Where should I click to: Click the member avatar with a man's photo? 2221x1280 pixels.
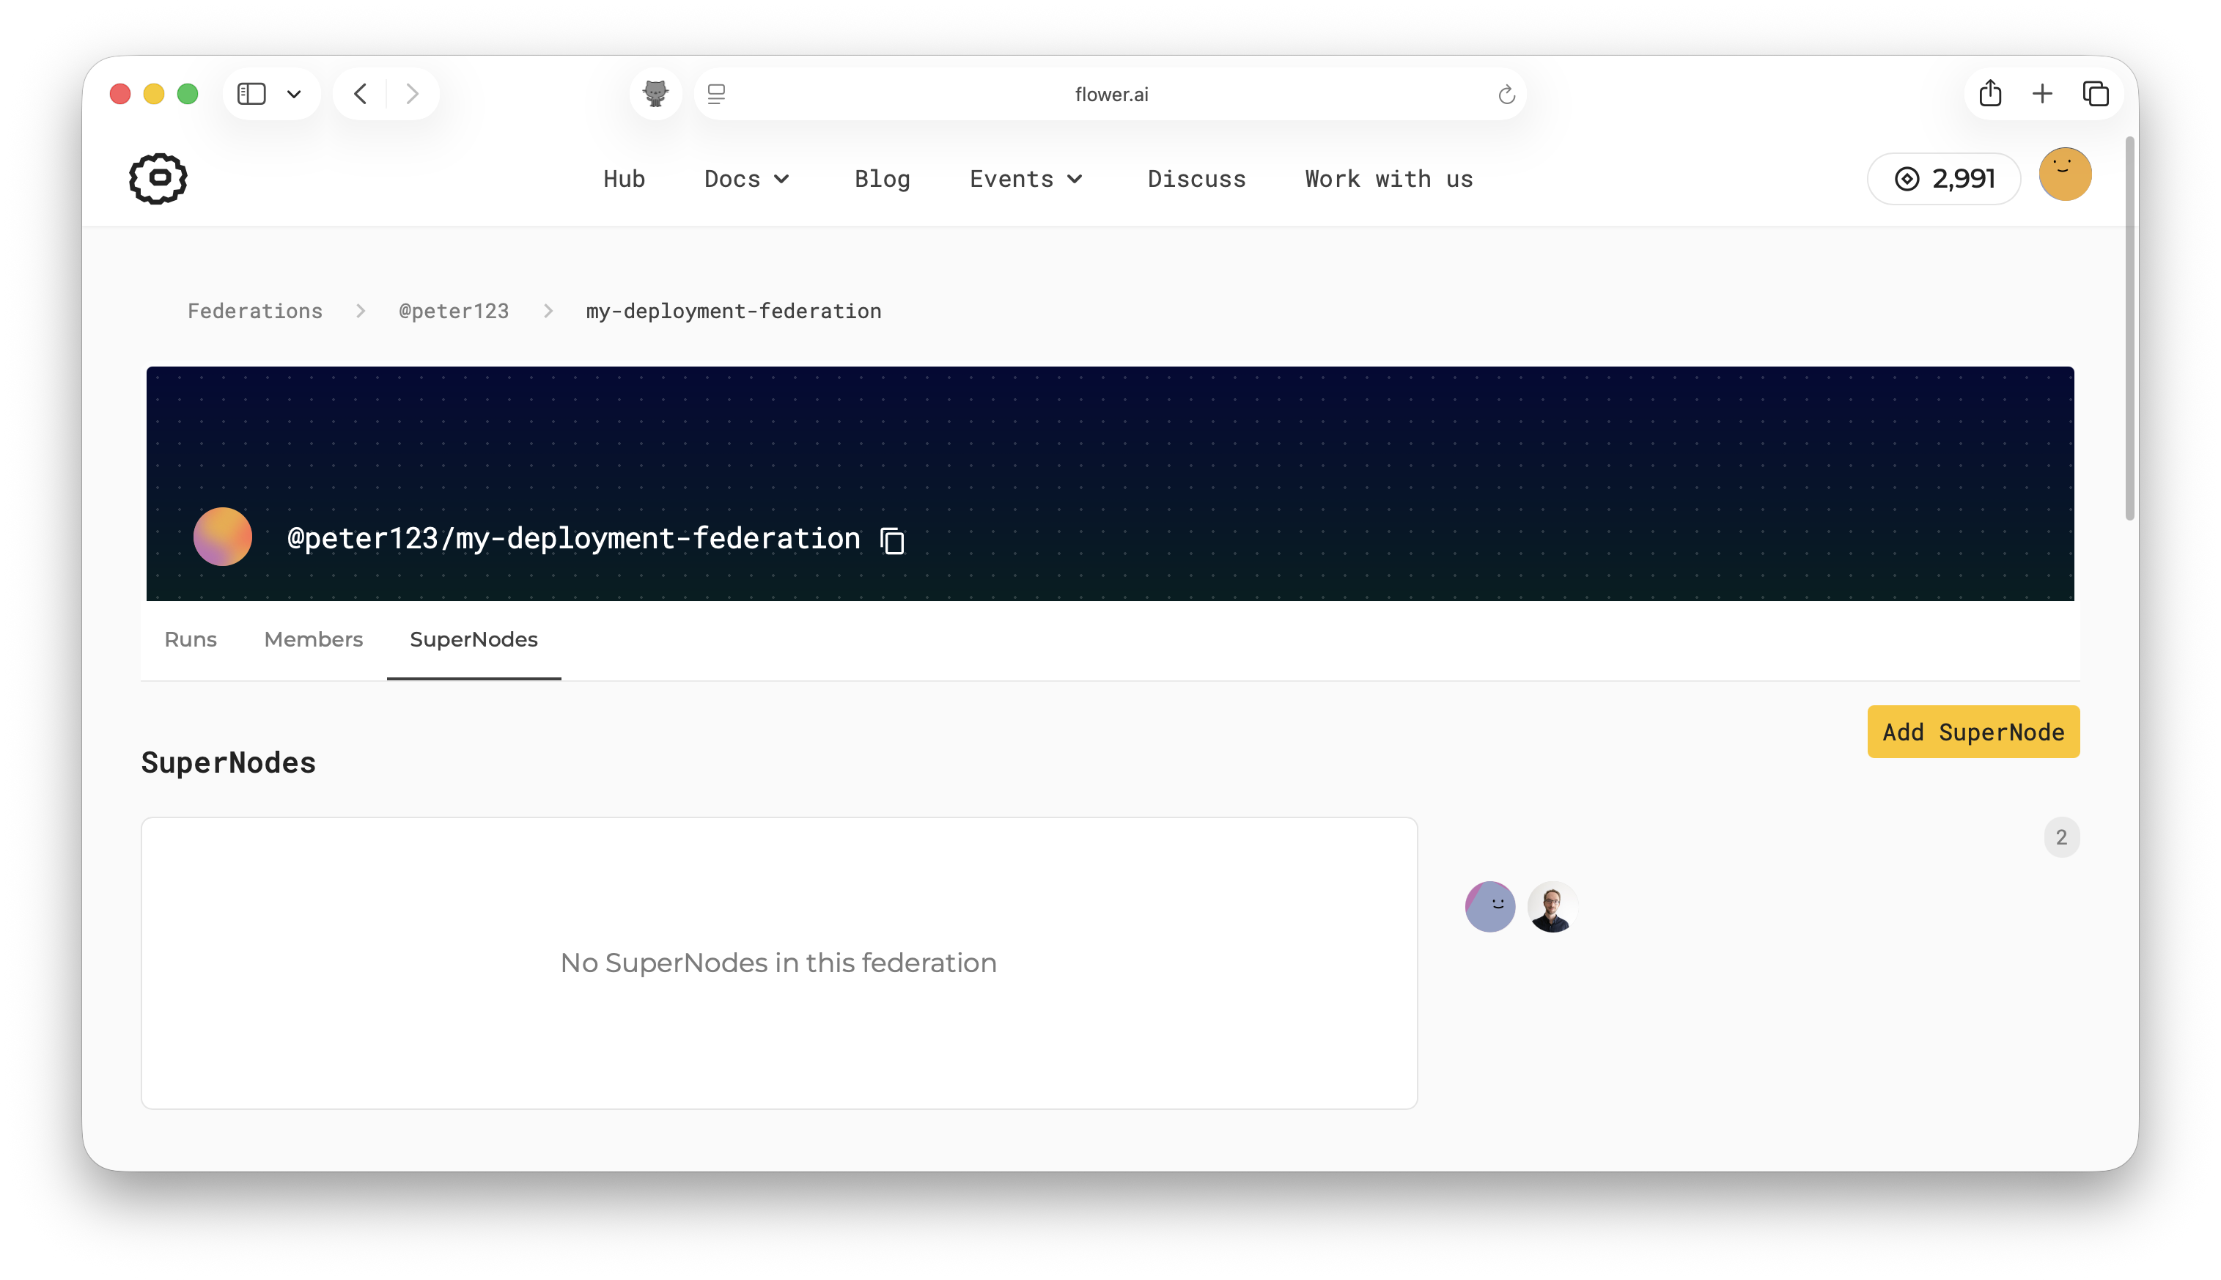coord(1553,906)
